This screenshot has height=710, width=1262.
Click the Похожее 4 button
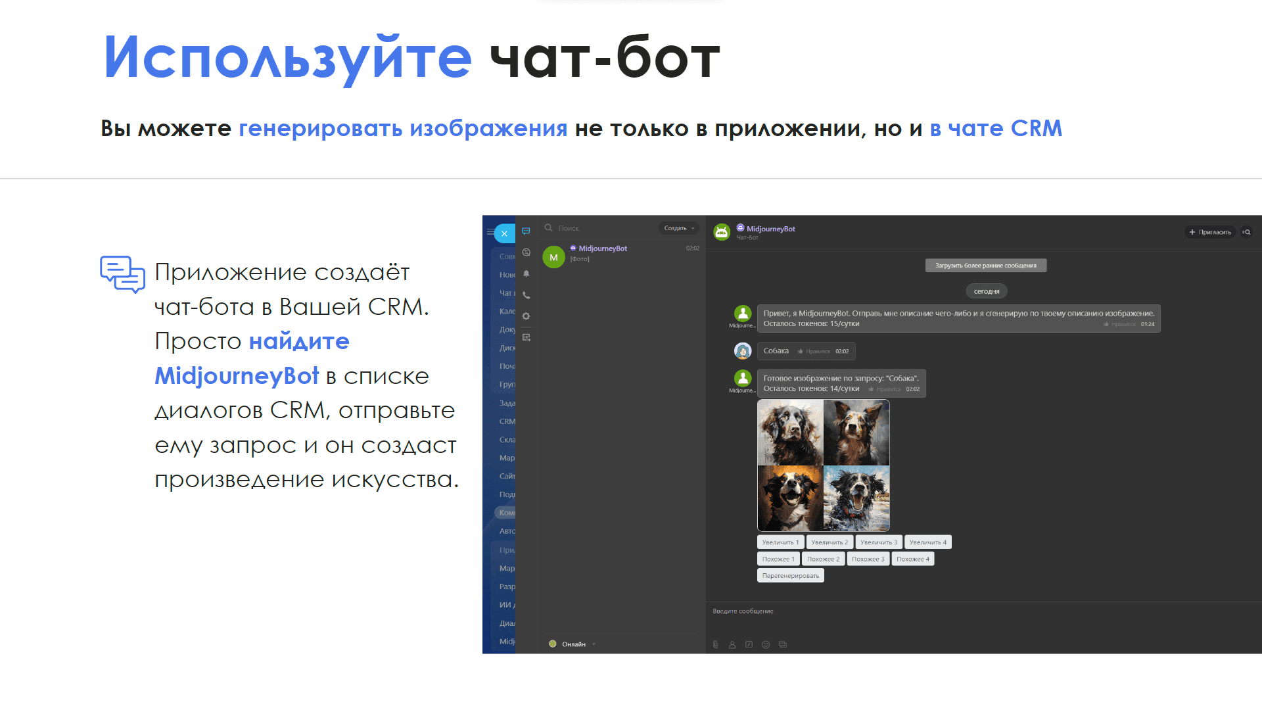click(x=913, y=559)
